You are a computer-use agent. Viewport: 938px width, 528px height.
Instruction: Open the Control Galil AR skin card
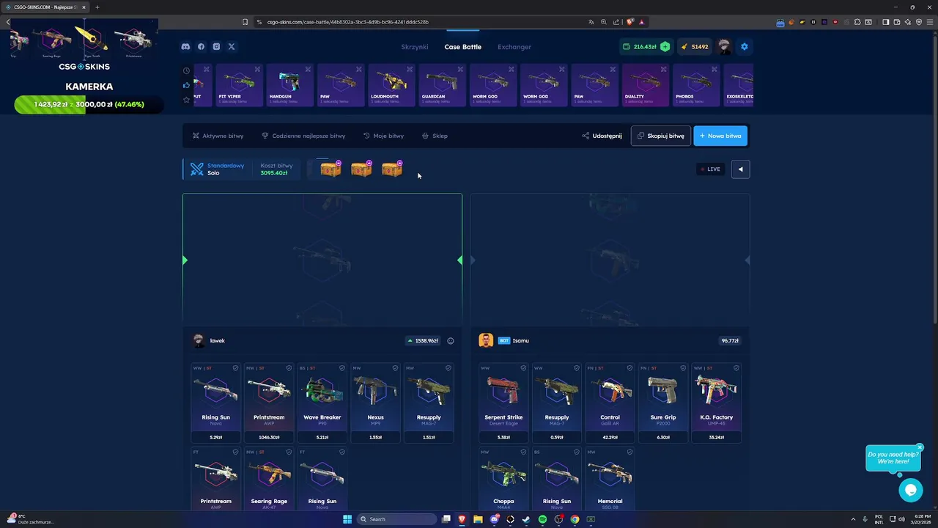tap(610, 403)
